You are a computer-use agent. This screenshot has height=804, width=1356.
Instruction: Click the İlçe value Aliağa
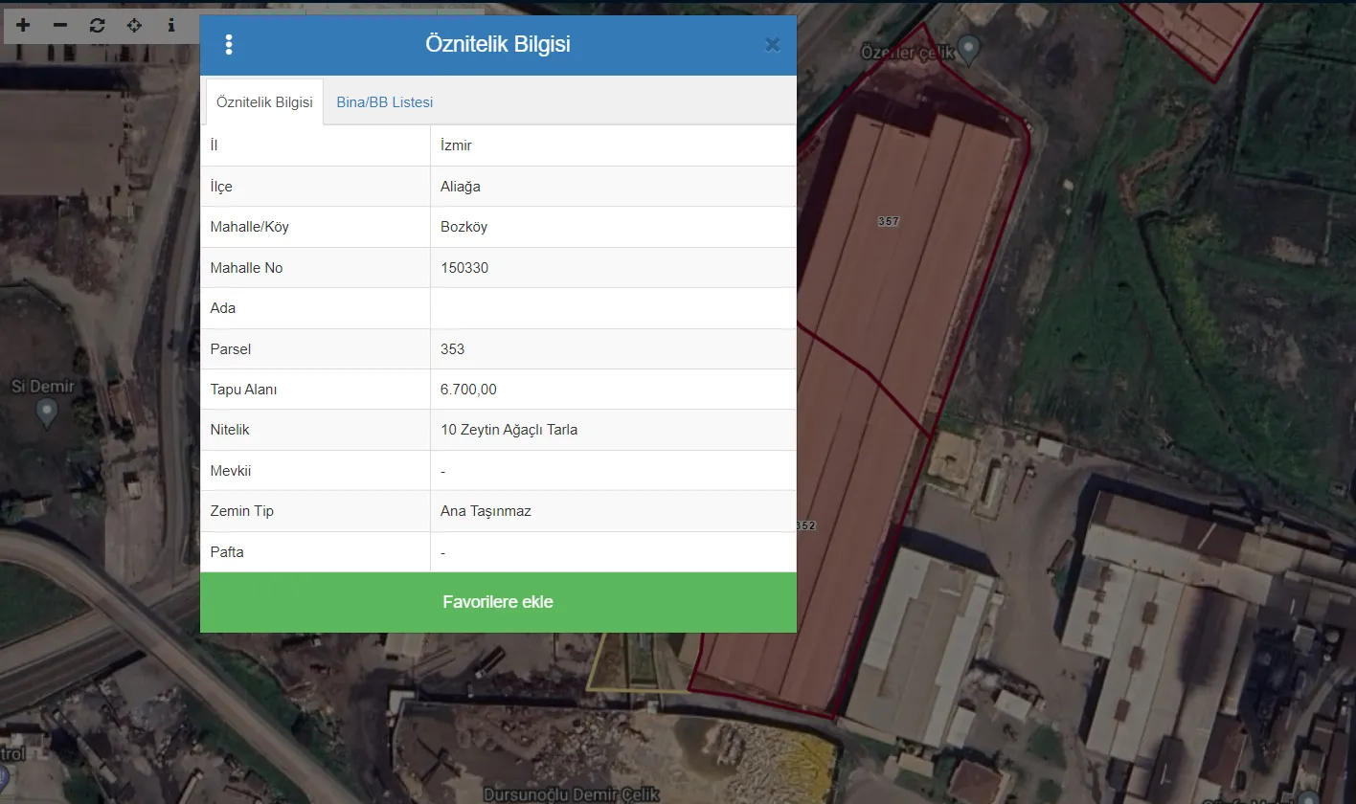[x=461, y=187]
